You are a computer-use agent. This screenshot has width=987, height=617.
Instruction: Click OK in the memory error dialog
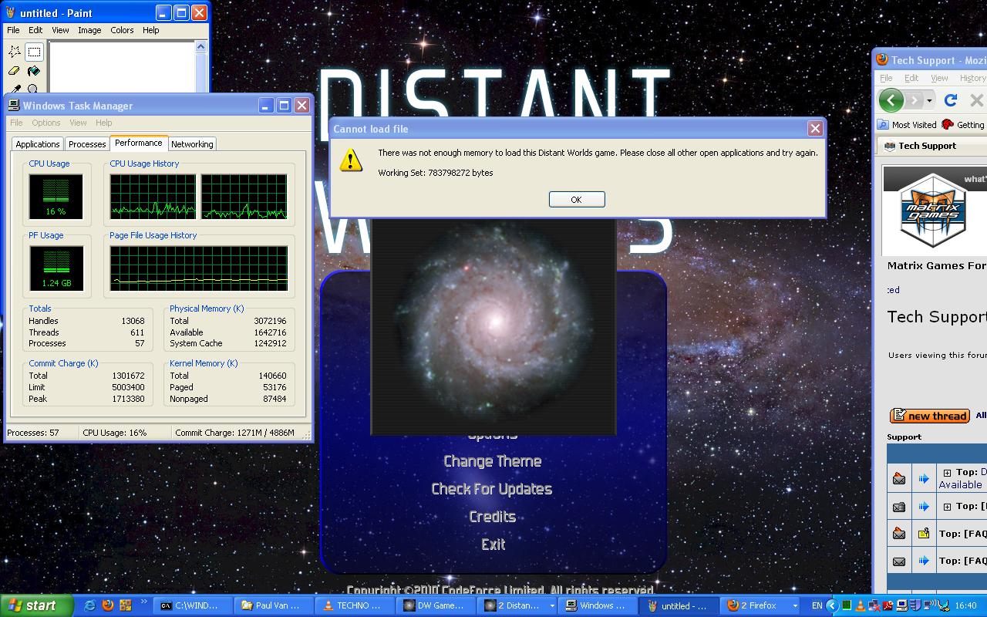[x=576, y=199]
